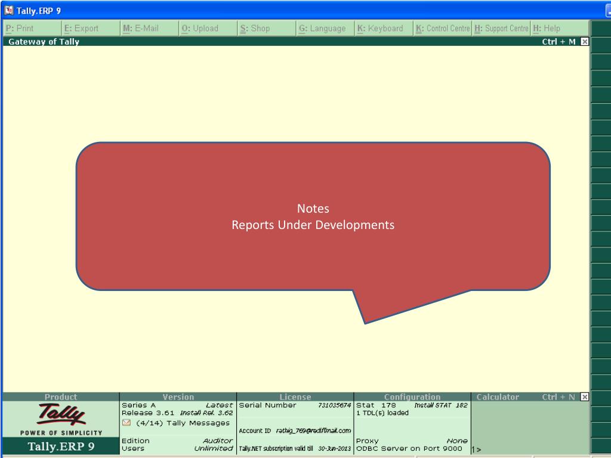The height and width of the screenshot is (458, 611).
Task: Close the Calculator panel
Action: (x=585, y=397)
